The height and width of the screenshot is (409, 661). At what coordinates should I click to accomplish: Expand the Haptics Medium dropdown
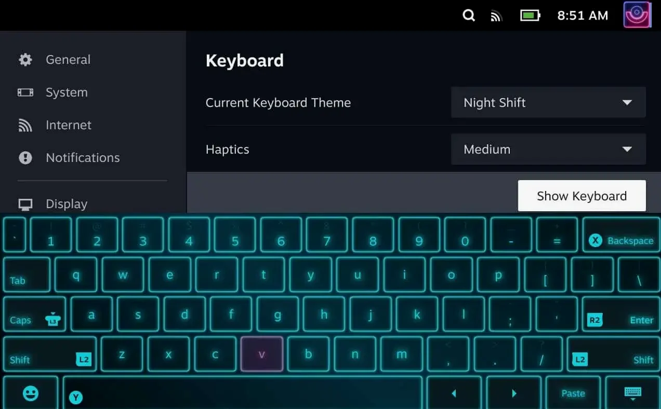point(548,149)
